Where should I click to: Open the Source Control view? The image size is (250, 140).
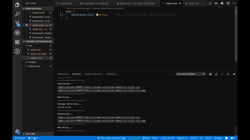tap(17, 23)
